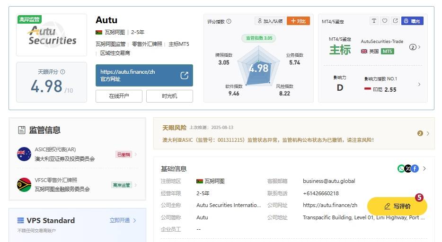This screenshot has height=242, width=442.
Task: Click the Vanuatu flag for VFSC
Action: [24, 185]
